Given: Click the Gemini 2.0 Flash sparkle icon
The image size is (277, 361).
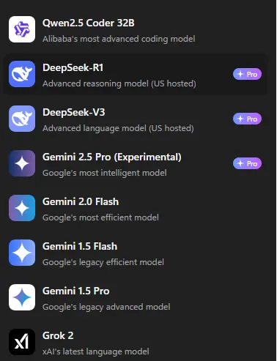Looking at the screenshot, I should click(x=22, y=208).
